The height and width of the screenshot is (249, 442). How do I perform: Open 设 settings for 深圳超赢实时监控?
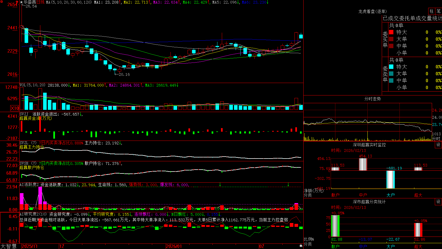(x=438, y=145)
